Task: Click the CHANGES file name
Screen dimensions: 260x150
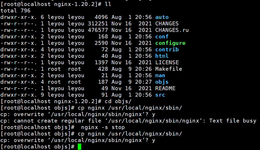Action: (x=167, y=24)
